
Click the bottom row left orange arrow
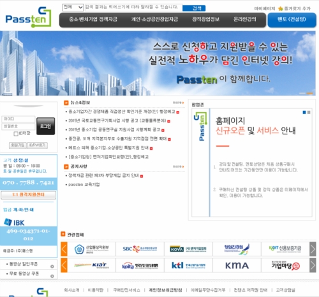pyautogui.click(x=64, y=265)
